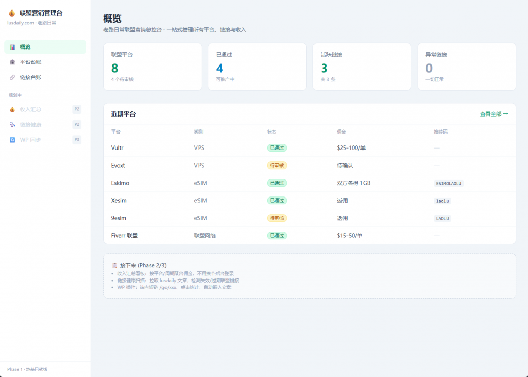
Task: Click the 平台 column header
Action: point(116,132)
